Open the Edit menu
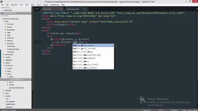 [x=7, y=5]
